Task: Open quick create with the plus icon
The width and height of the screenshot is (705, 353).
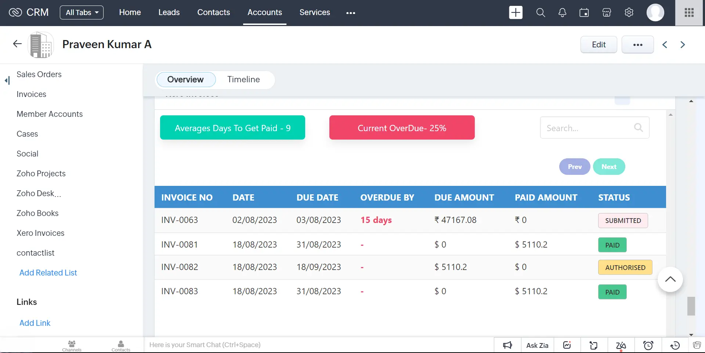Action: point(515,12)
